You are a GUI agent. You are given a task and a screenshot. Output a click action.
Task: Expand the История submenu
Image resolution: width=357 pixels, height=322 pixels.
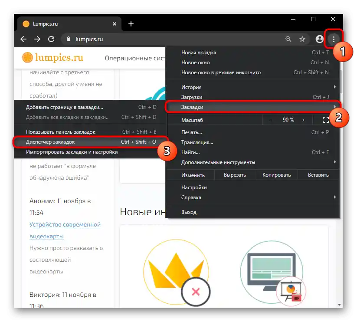pyautogui.click(x=253, y=87)
